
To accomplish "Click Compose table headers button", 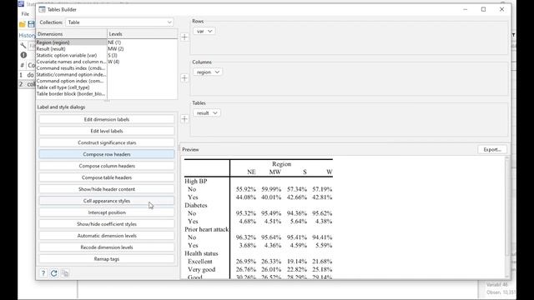I will pos(107,177).
